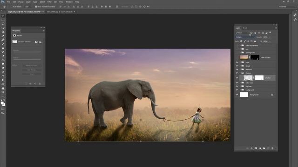This screenshot has width=298, height=167.
Task: Collapse the shadow group
Action: pyautogui.click(x=240, y=73)
